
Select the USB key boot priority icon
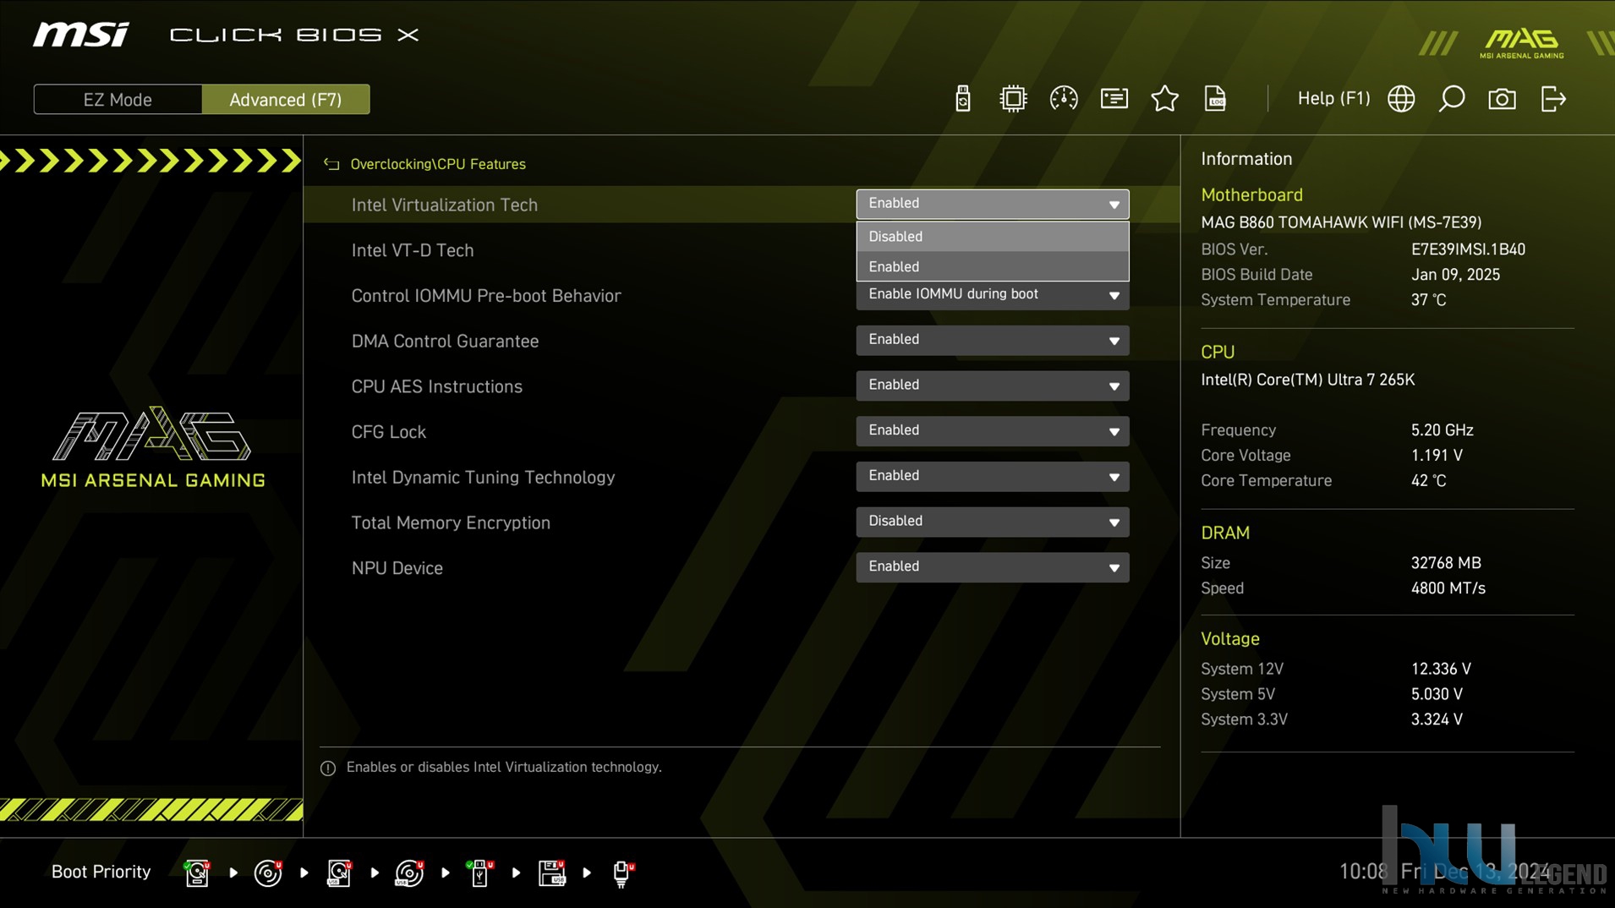click(480, 872)
